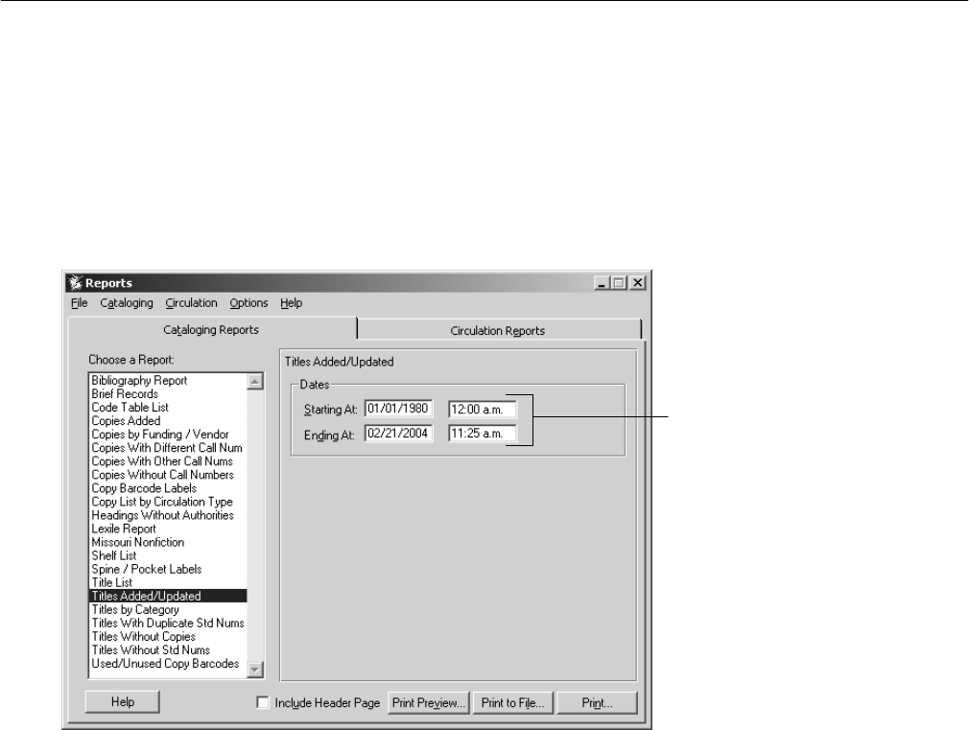Select Copies With Different Call Num
969x730 pixels.
pos(168,448)
